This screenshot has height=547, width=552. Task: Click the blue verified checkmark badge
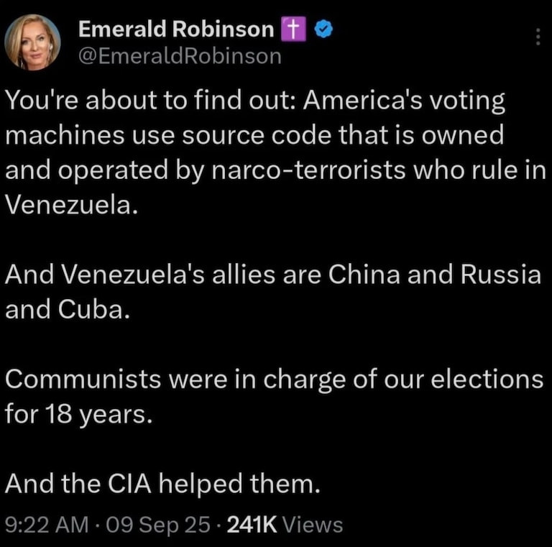pos(323,29)
